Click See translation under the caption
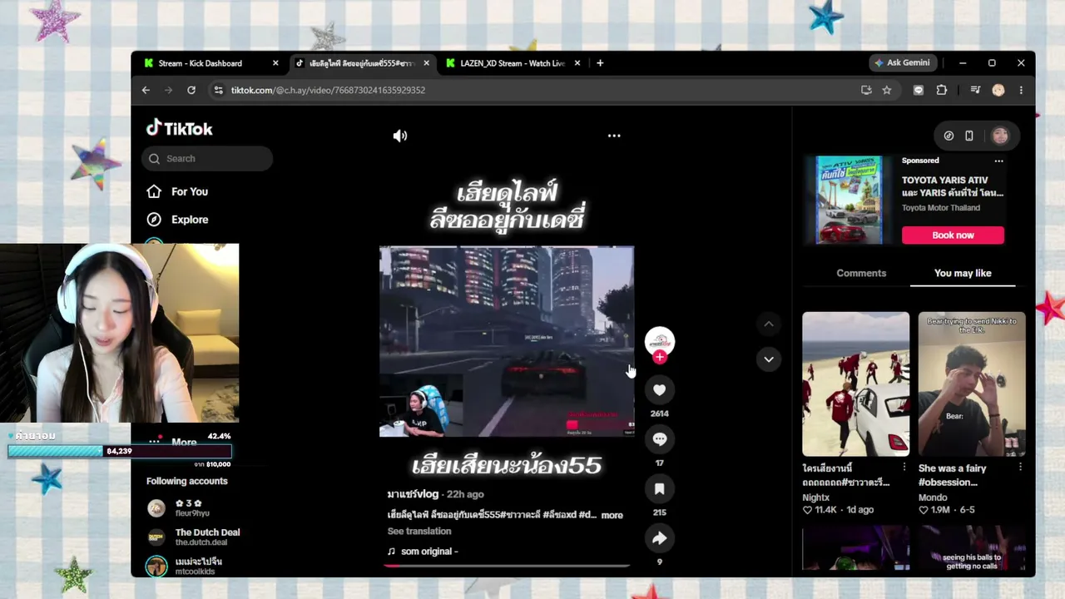Screen dimensions: 1065x599 (x=419, y=532)
